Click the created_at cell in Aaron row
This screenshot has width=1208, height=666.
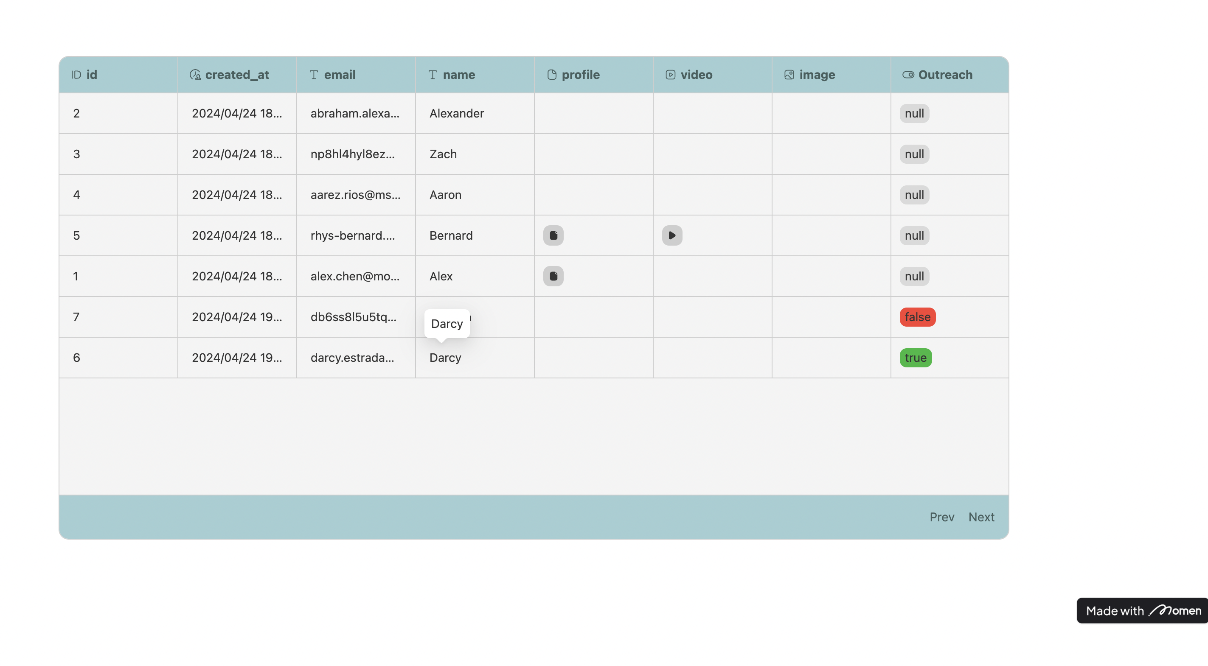[237, 195]
